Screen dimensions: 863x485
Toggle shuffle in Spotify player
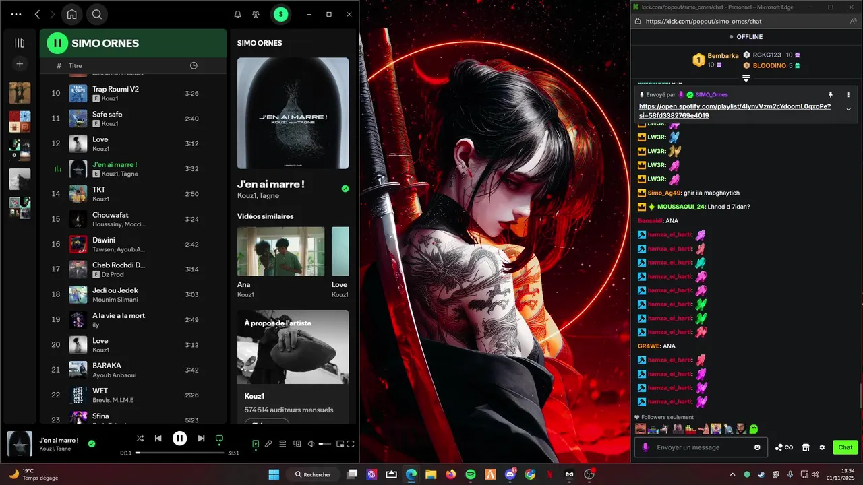coord(140,439)
